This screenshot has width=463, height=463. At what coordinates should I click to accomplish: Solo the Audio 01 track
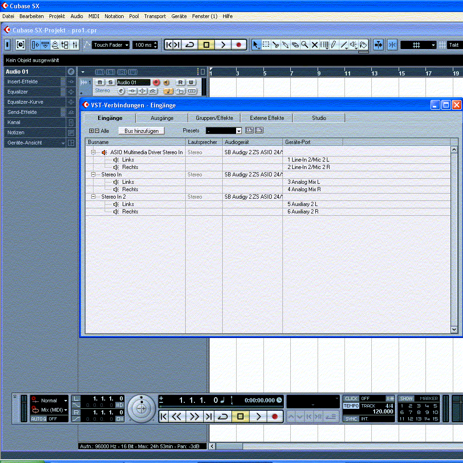click(x=111, y=82)
